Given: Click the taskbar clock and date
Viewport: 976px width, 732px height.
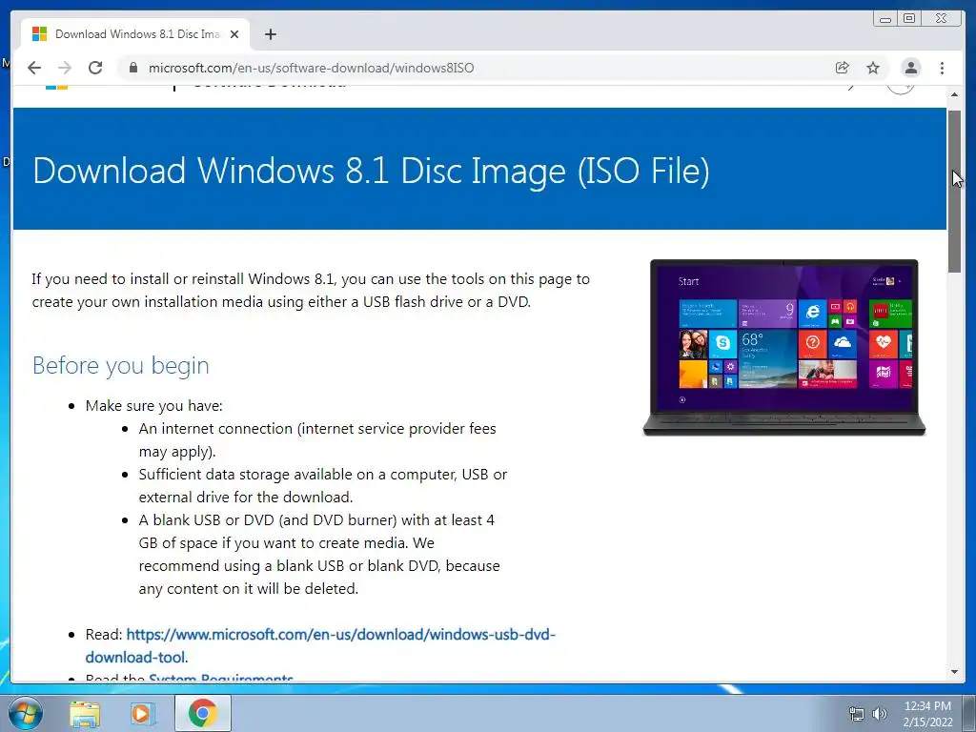Looking at the screenshot, I should 927,714.
